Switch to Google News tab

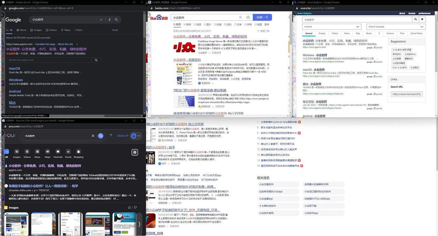(x=22, y=30)
